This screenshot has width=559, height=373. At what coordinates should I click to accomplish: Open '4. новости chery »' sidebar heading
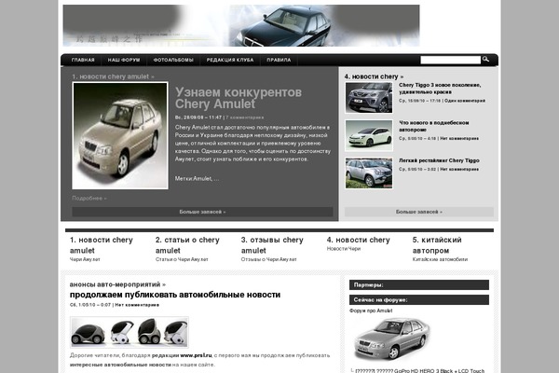click(x=374, y=76)
